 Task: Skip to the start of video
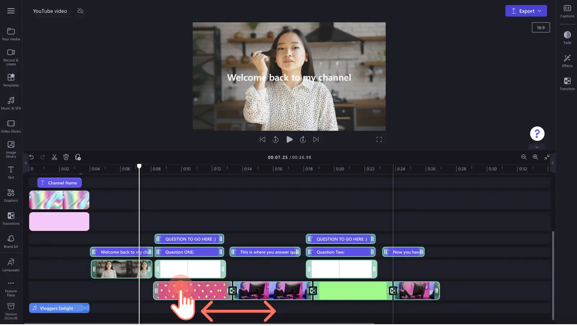263,139
